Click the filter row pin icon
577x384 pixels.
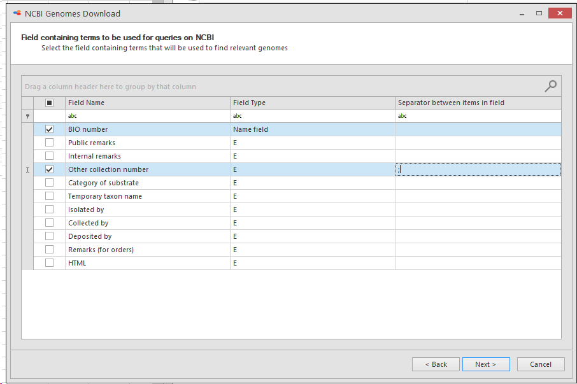(x=27, y=116)
